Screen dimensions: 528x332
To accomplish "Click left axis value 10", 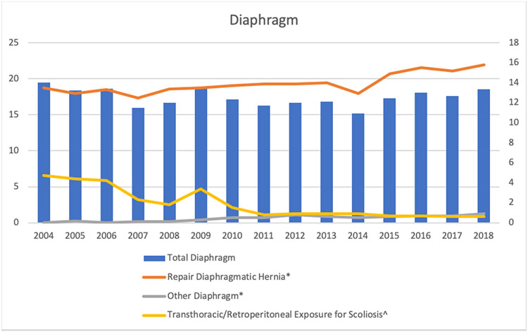I will 14,151.
